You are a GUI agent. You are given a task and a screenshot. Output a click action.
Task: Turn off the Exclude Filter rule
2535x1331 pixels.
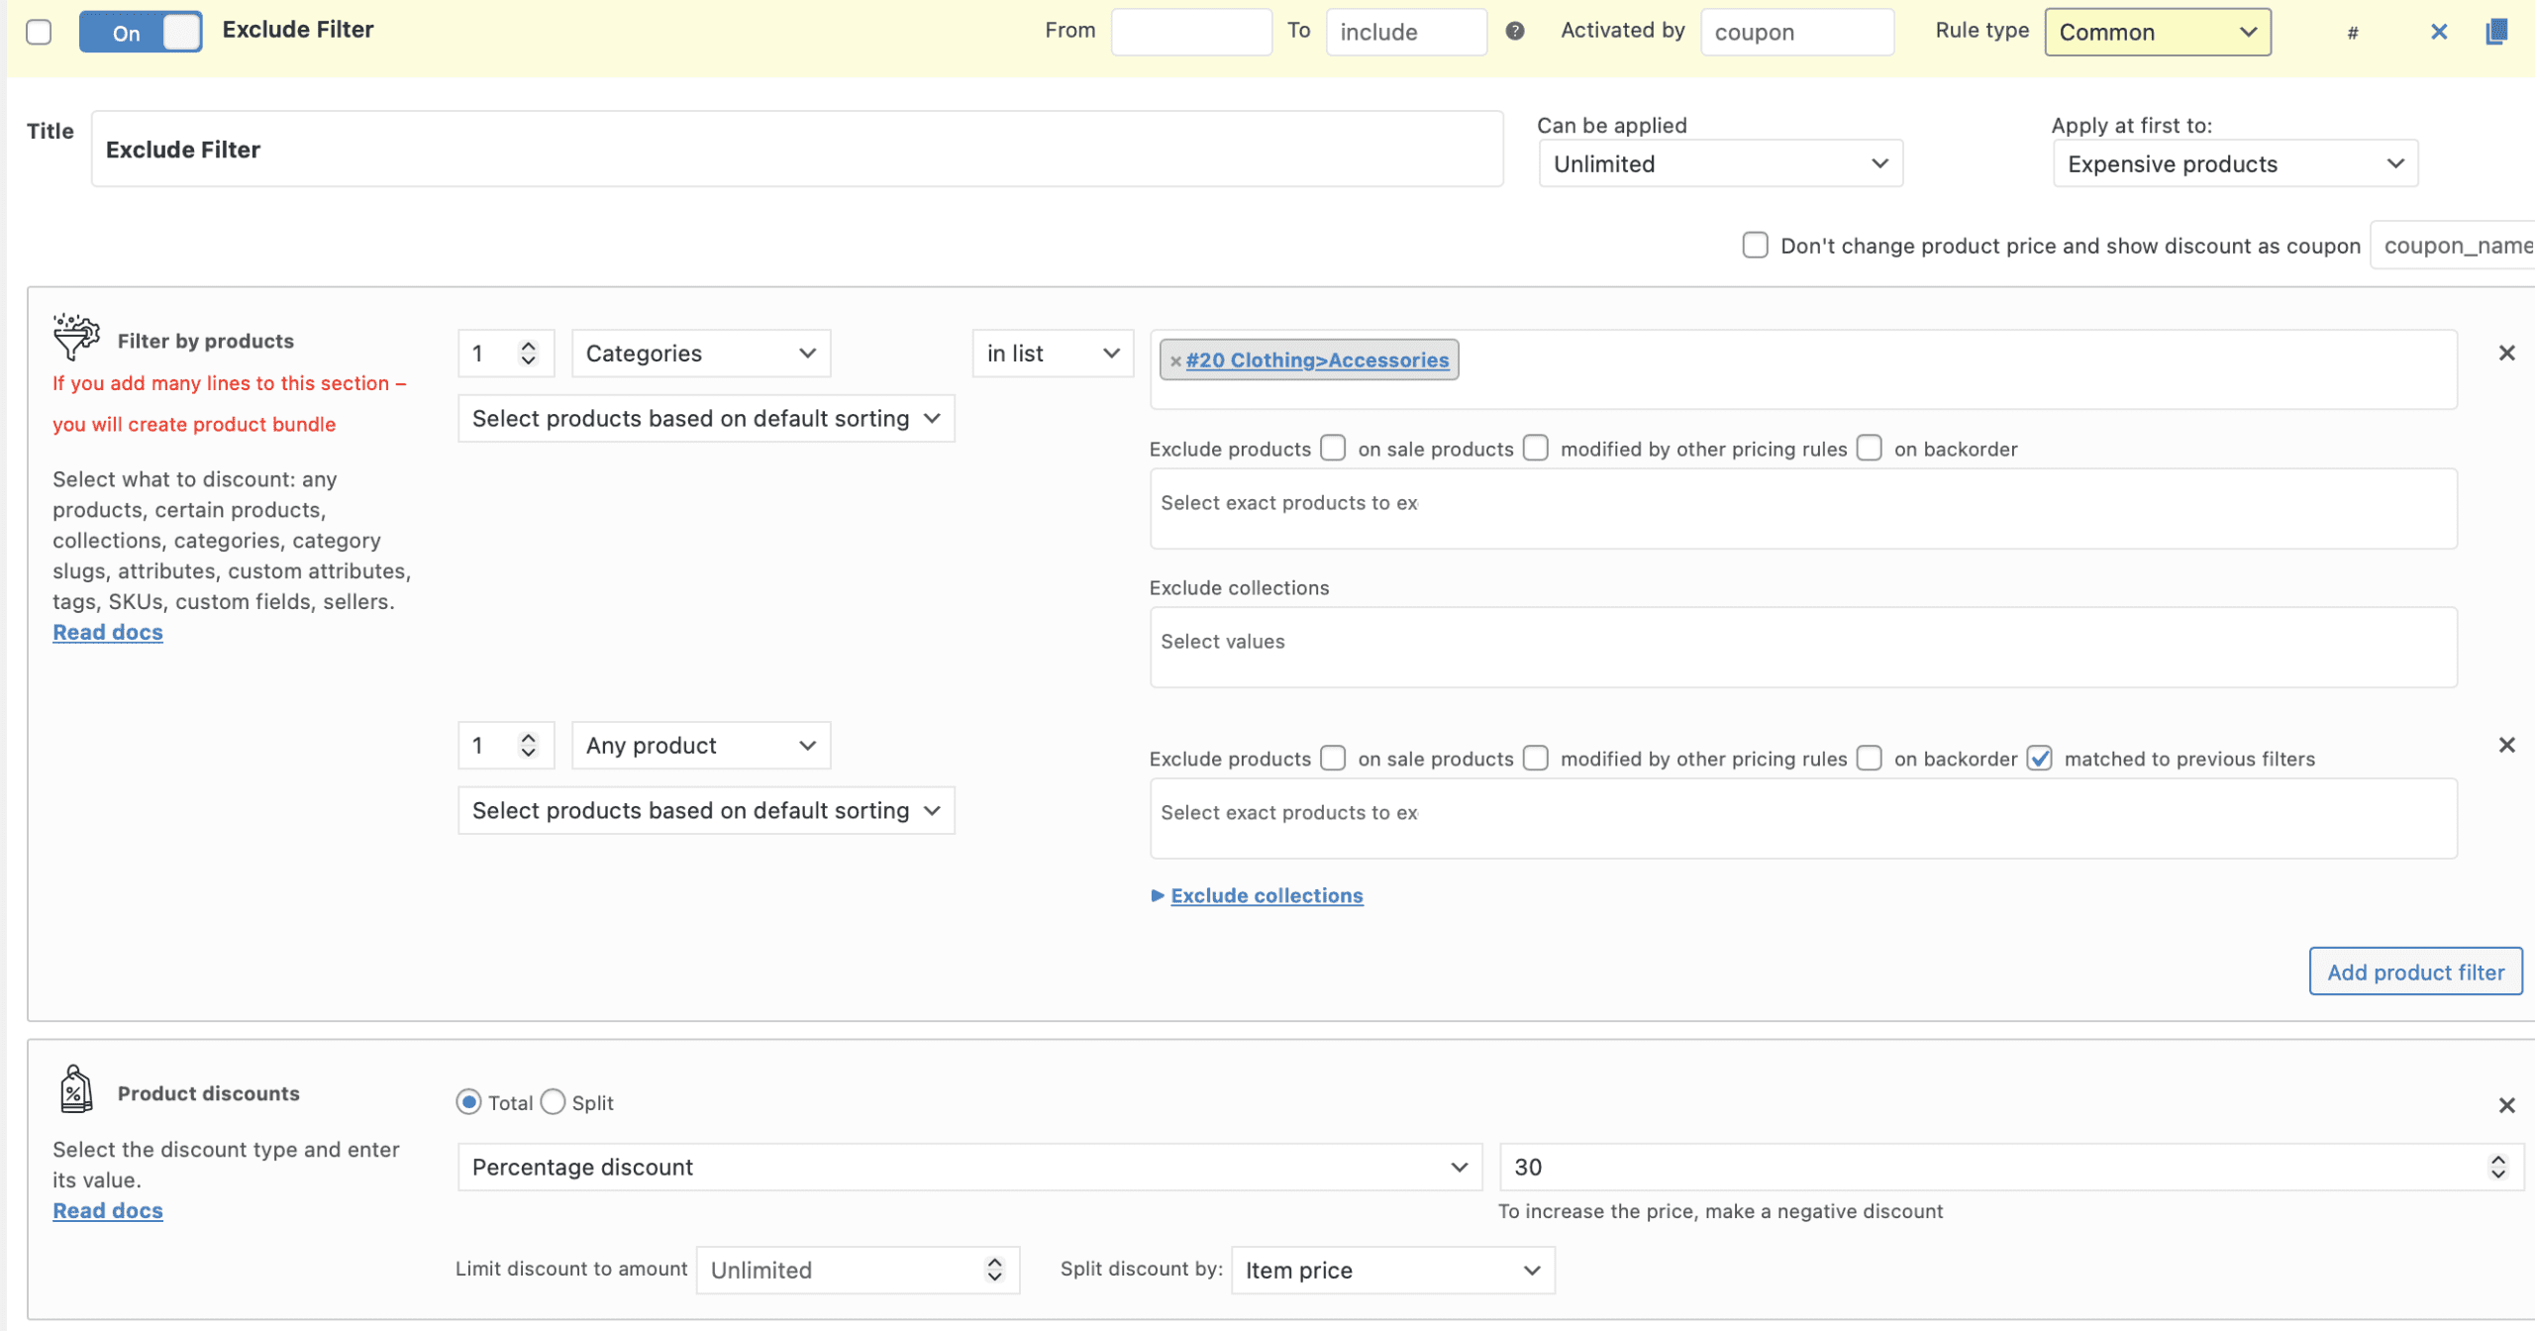coord(142,32)
